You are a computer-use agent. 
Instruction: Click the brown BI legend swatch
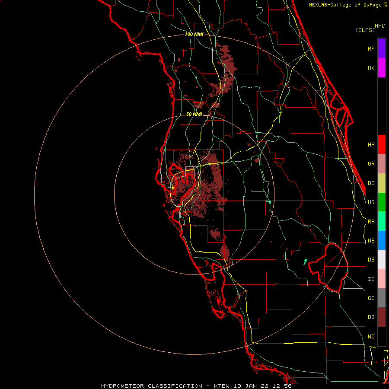click(x=382, y=317)
